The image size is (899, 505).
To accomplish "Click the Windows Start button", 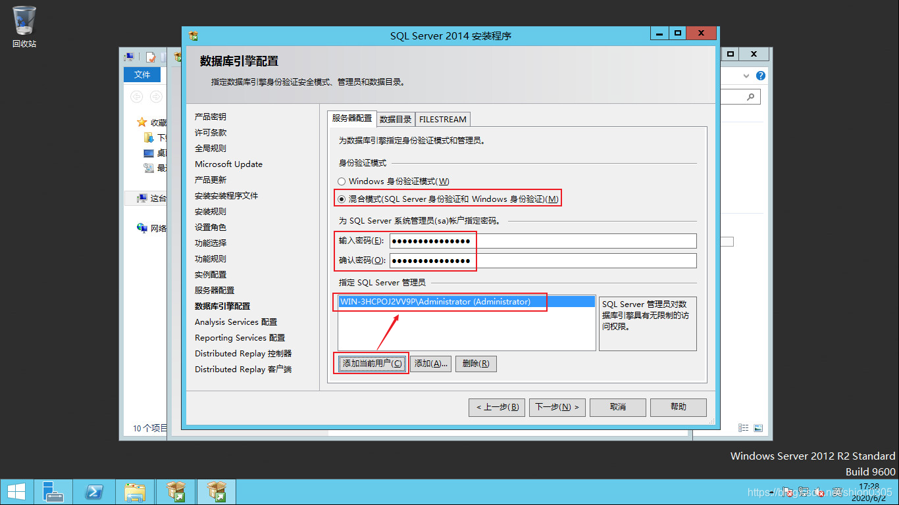I will [x=16, y=492].
